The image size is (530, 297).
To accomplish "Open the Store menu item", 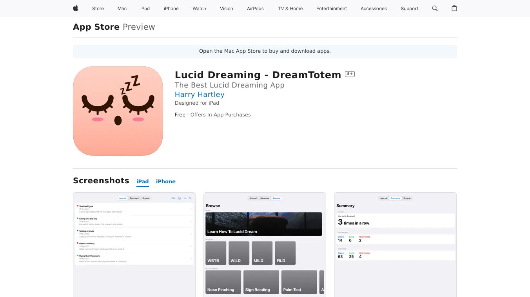I will click(98, 9).
